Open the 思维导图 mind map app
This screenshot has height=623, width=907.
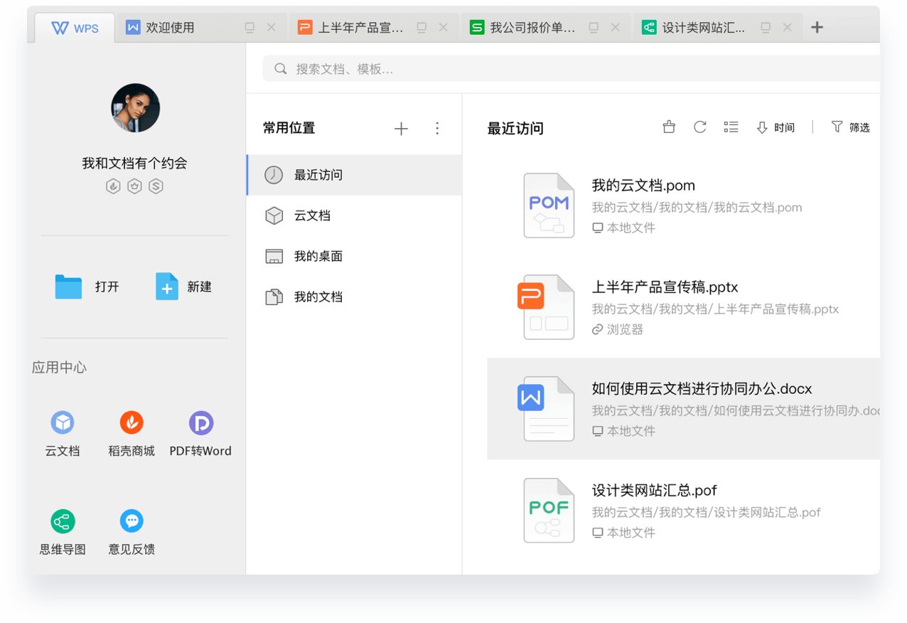tap(63, 520)
